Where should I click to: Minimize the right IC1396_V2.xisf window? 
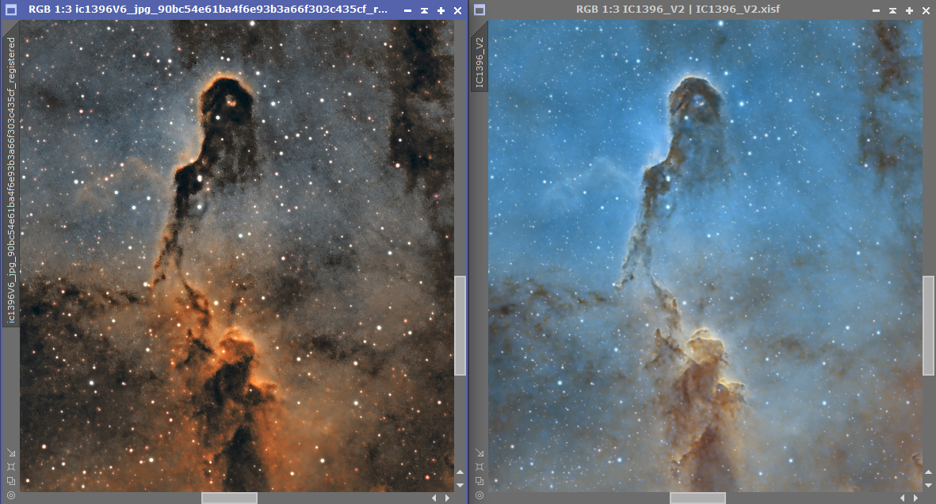(x=876, y=10)
